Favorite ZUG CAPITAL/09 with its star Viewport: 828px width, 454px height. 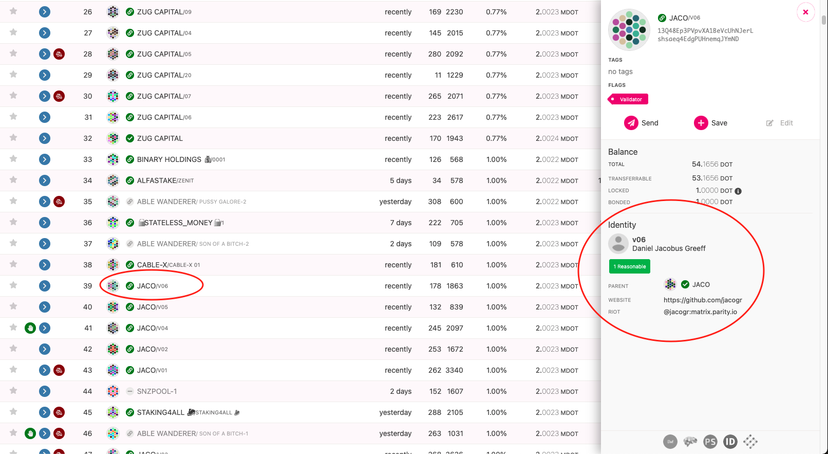click(x=13, y=11)
